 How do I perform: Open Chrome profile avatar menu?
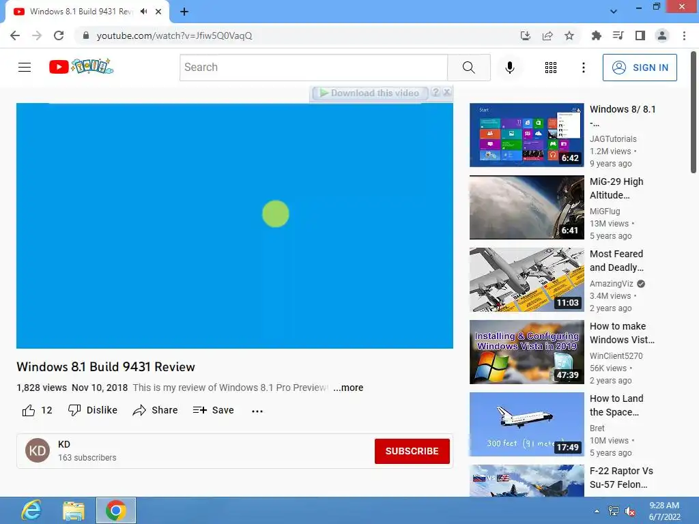(x=662, y=35)
